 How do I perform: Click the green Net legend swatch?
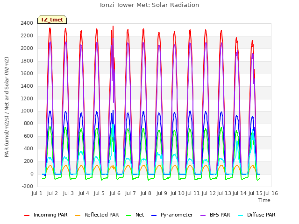click(x=129, y=216)
